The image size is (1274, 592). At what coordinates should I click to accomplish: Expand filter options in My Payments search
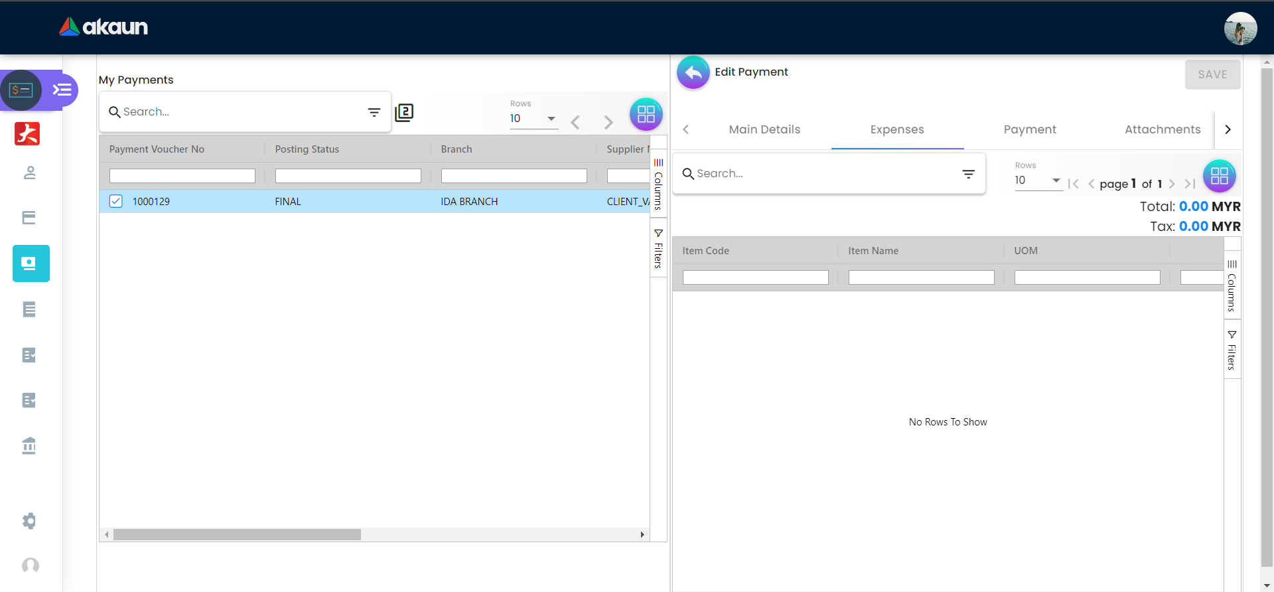click(374, 112)
